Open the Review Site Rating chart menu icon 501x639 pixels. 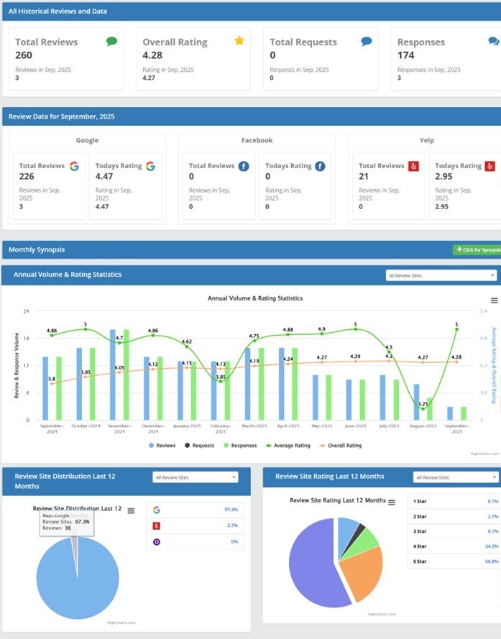click(392, 502)
